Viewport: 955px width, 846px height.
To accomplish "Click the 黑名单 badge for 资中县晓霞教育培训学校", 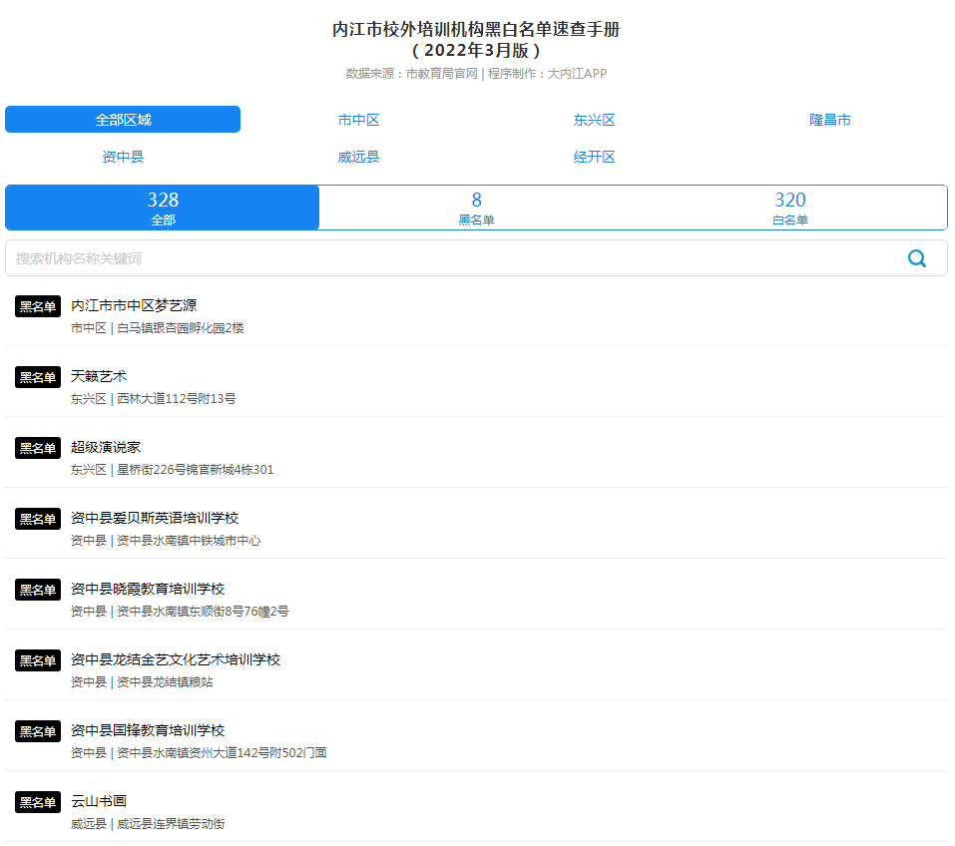I will point(37,589).
